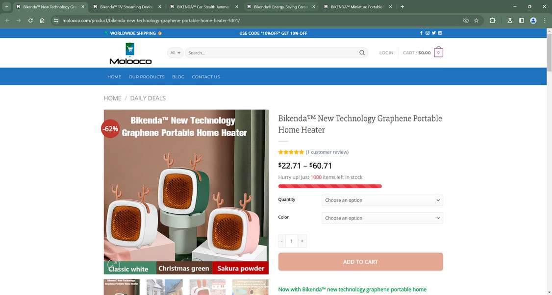This screenshot has height=295, width=552.
Task: Select second product gallery thumbnail
Action: (x=164, y=287)
